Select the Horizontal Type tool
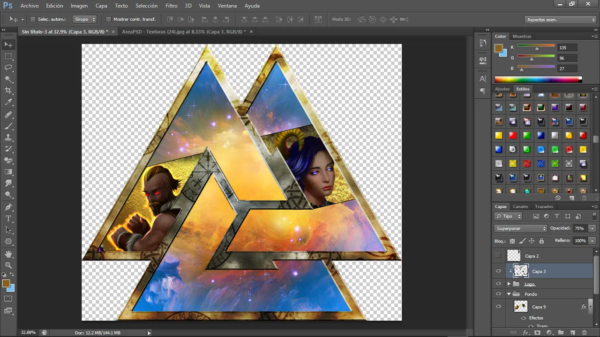Image resolution: width=600 pixels, height=337 pixels. [x=8, y=219]
